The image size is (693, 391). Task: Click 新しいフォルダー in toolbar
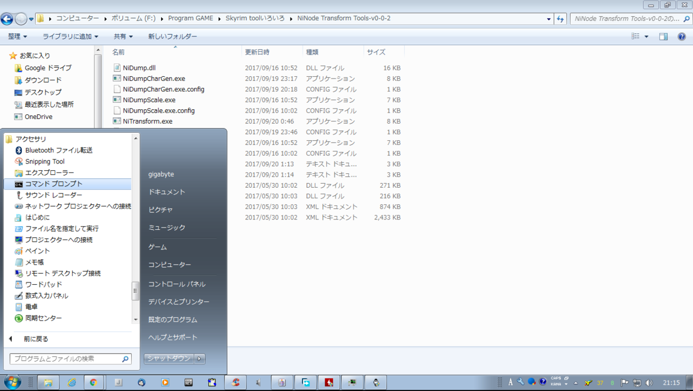173,36
